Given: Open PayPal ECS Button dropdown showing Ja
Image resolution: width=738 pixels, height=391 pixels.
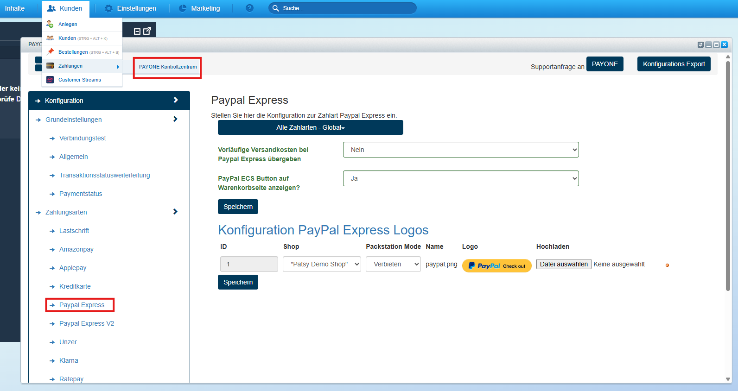Looking at the screenshot, I should [461, 178].
